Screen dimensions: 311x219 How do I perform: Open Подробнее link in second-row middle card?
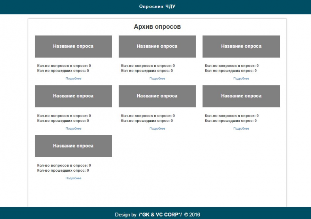coord(157,128)
